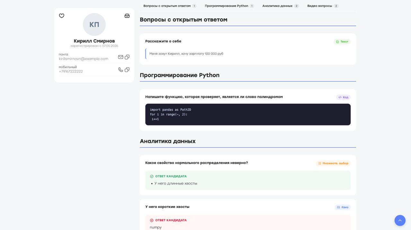Click the numpy answer text
411x230 pixels.
point(156,227)
